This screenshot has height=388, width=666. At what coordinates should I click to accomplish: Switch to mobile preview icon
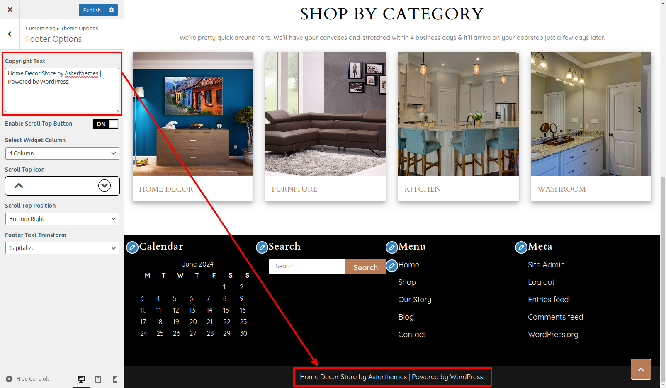(x=115, y=379)
